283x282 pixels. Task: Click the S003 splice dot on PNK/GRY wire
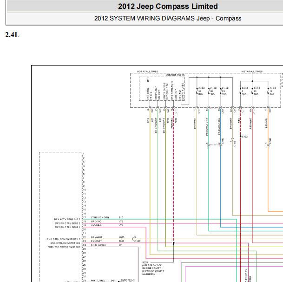coord(174,243)
